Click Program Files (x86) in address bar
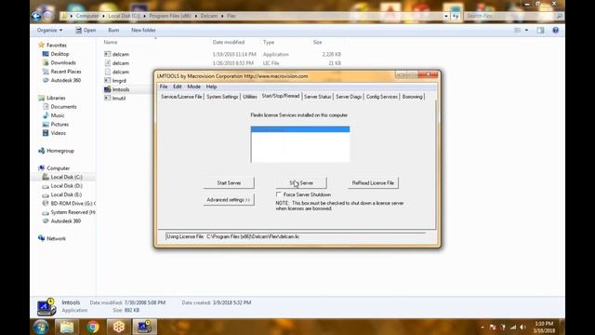Image resolution: width=595 pixels, height=335 pixels. (170, 16)
